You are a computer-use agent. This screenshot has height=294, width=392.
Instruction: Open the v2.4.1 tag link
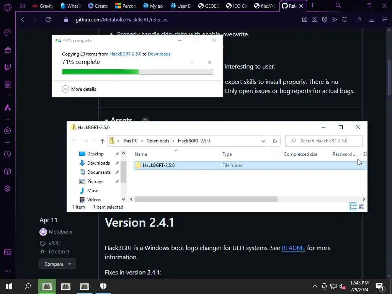pyautogui.click(x=55, y=243)
